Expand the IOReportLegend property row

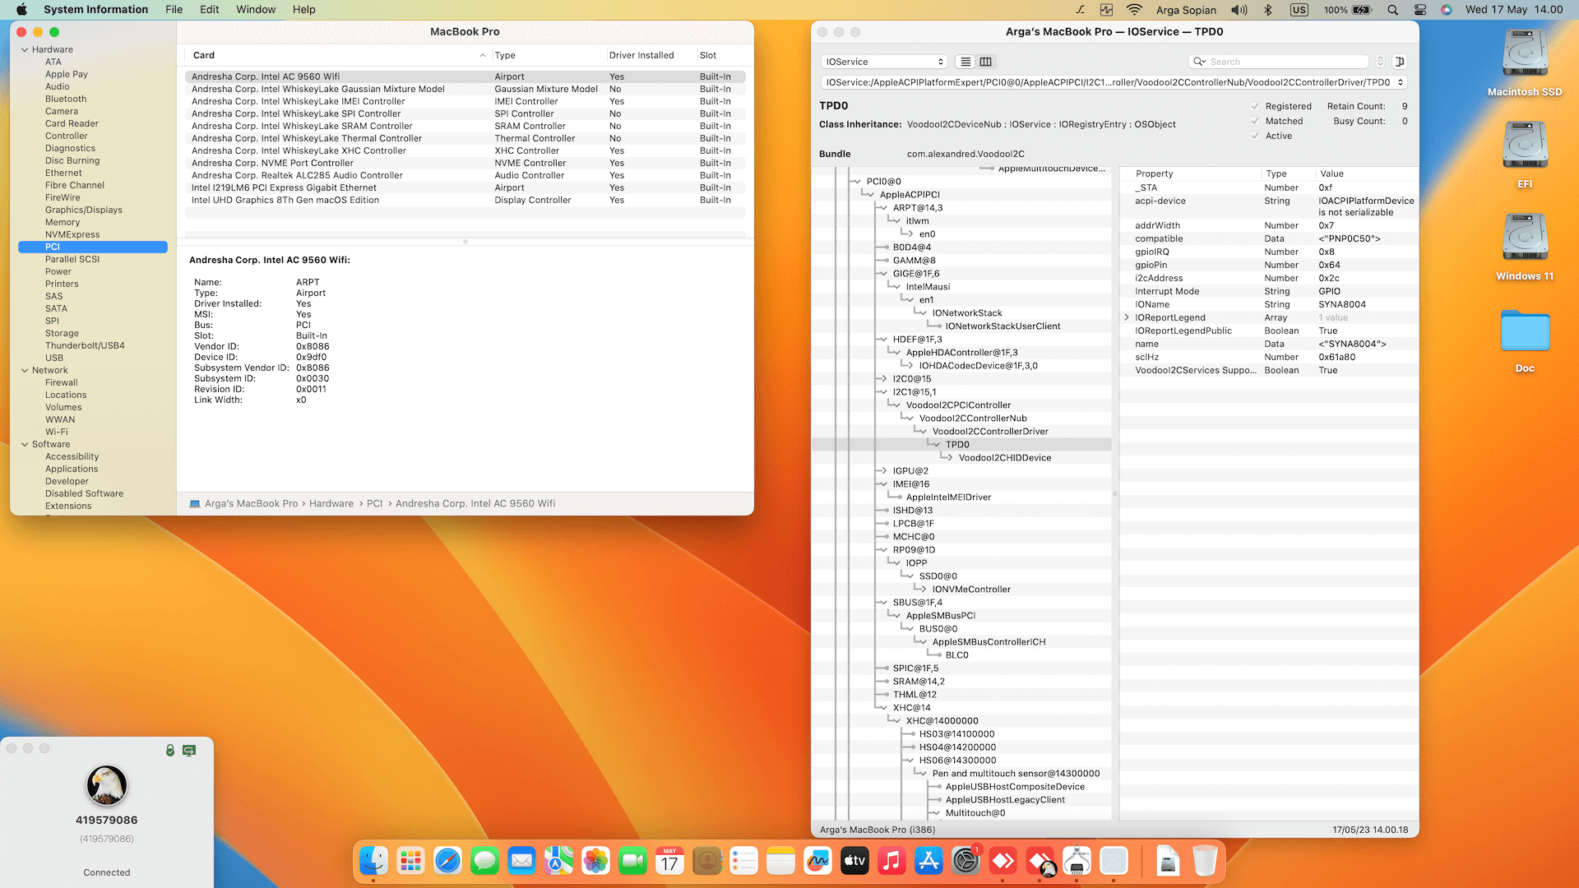[x=1127, y=317]
